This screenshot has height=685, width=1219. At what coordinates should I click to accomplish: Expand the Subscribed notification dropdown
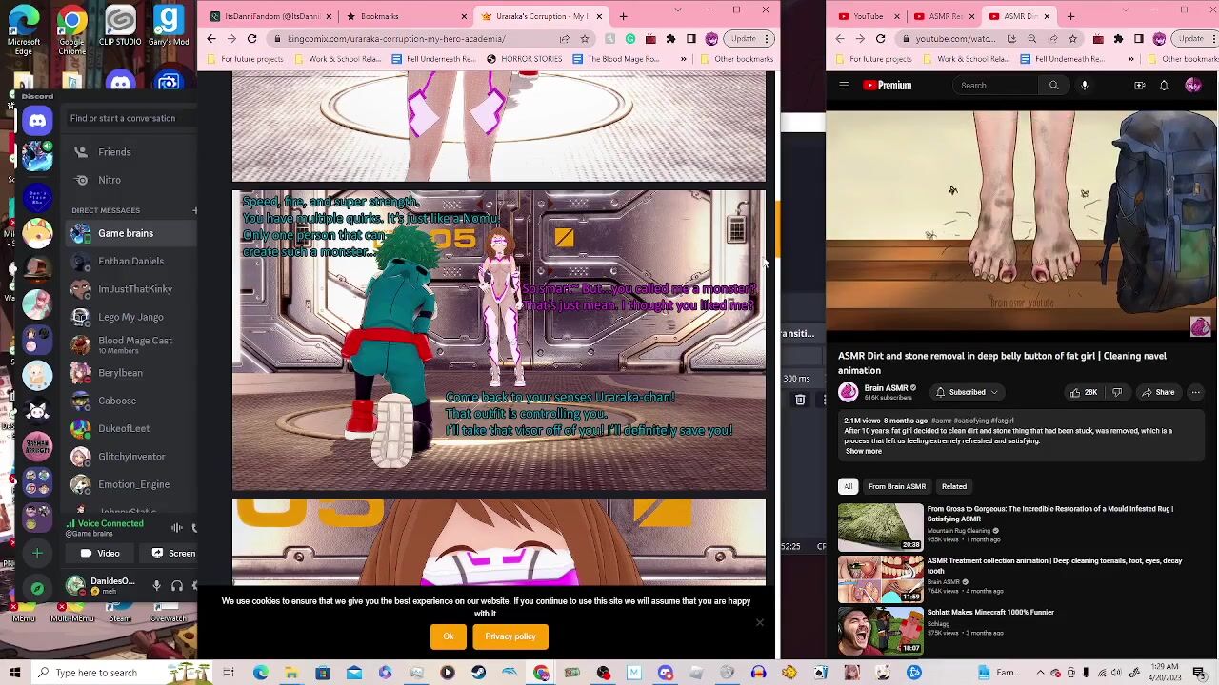(967, 392)
